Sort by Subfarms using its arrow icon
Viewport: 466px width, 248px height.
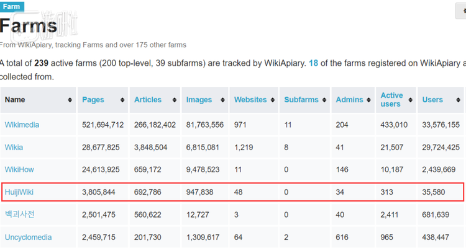point(325,100)
